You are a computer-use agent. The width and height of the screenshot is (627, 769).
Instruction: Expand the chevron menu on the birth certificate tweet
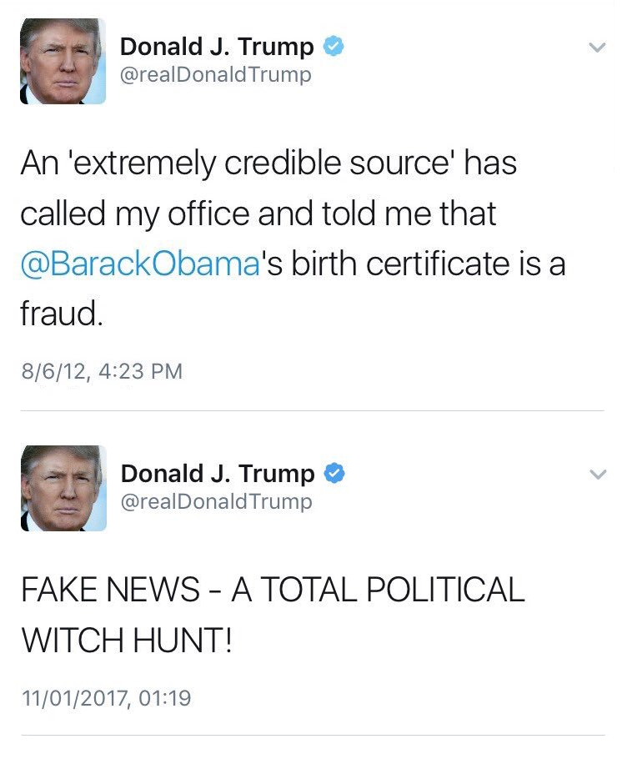(x=597, y=48)
